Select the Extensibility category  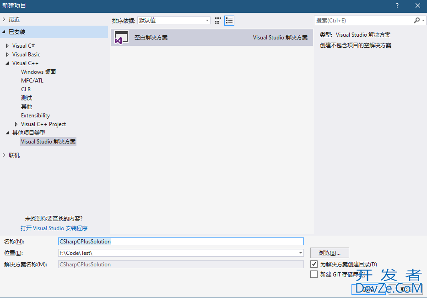coord(35,116)
